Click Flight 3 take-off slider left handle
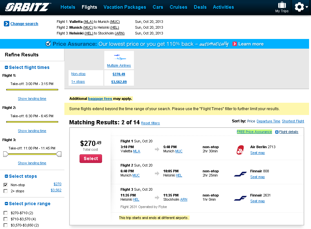311x229 pixels. point(5,155)
